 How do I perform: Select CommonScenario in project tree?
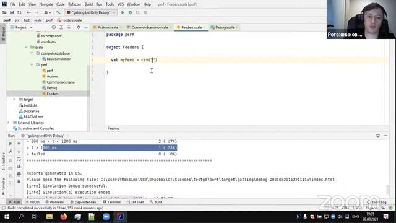(61, 82)
